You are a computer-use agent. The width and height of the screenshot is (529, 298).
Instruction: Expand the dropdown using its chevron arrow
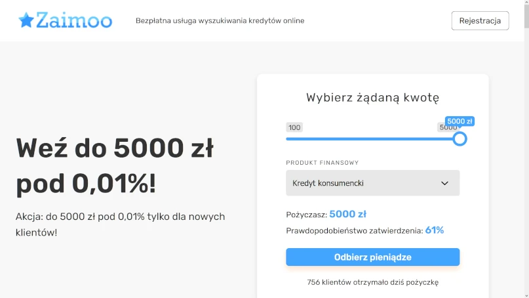pyautogui.click(x=444, y=183)
